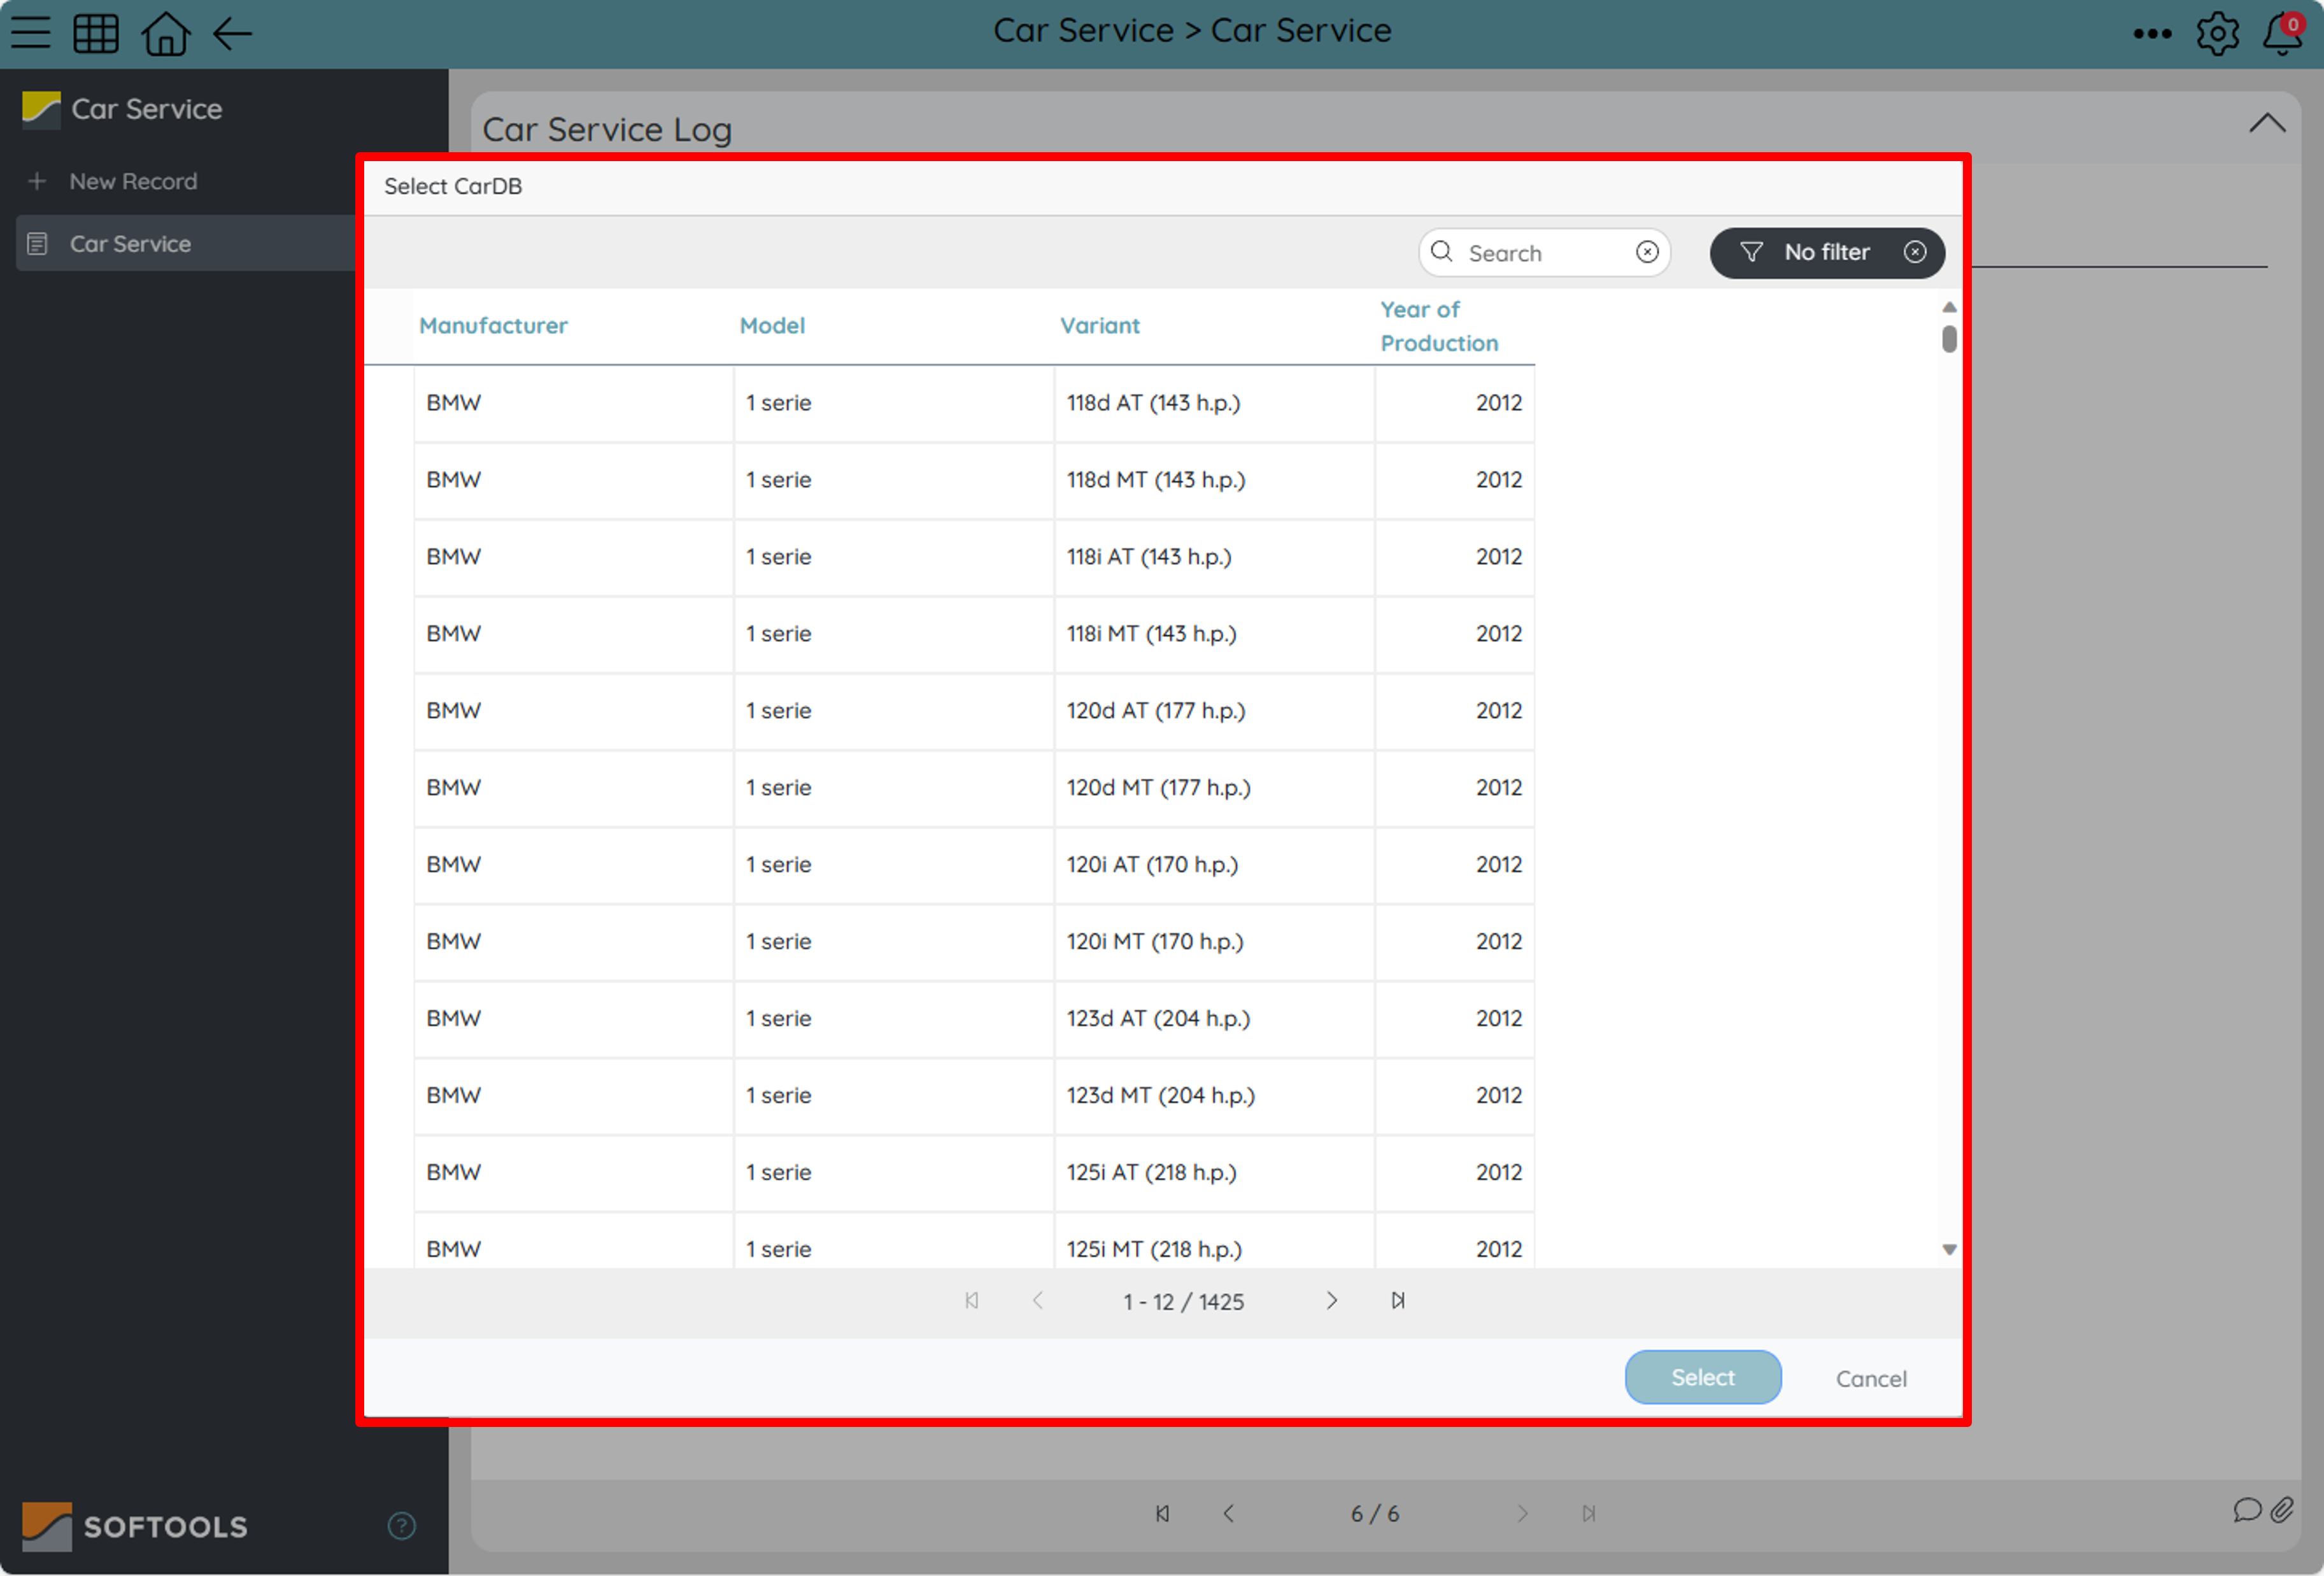Click the table scrollbar thumb
The width and height of the screenshot is (2324, 1576).
(x=1949, y=340)
